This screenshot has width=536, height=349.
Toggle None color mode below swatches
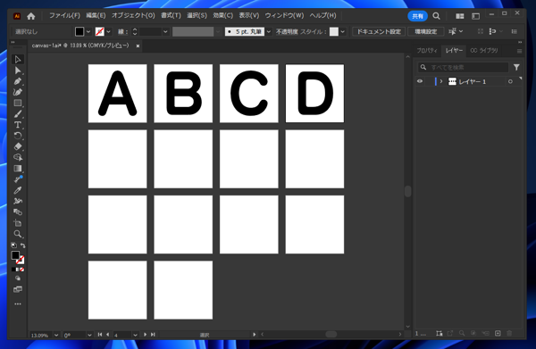[x=21, y=270]
